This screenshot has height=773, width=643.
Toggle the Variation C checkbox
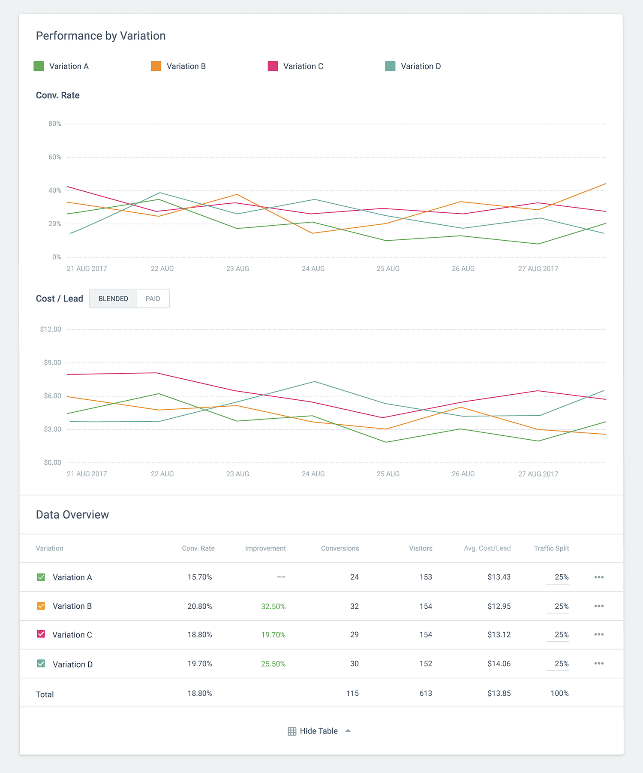click(x=41, y=634)
